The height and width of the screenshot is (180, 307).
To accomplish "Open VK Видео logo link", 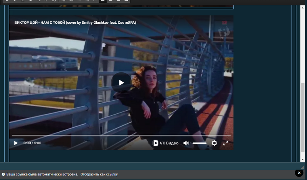I will pos(165,143).
